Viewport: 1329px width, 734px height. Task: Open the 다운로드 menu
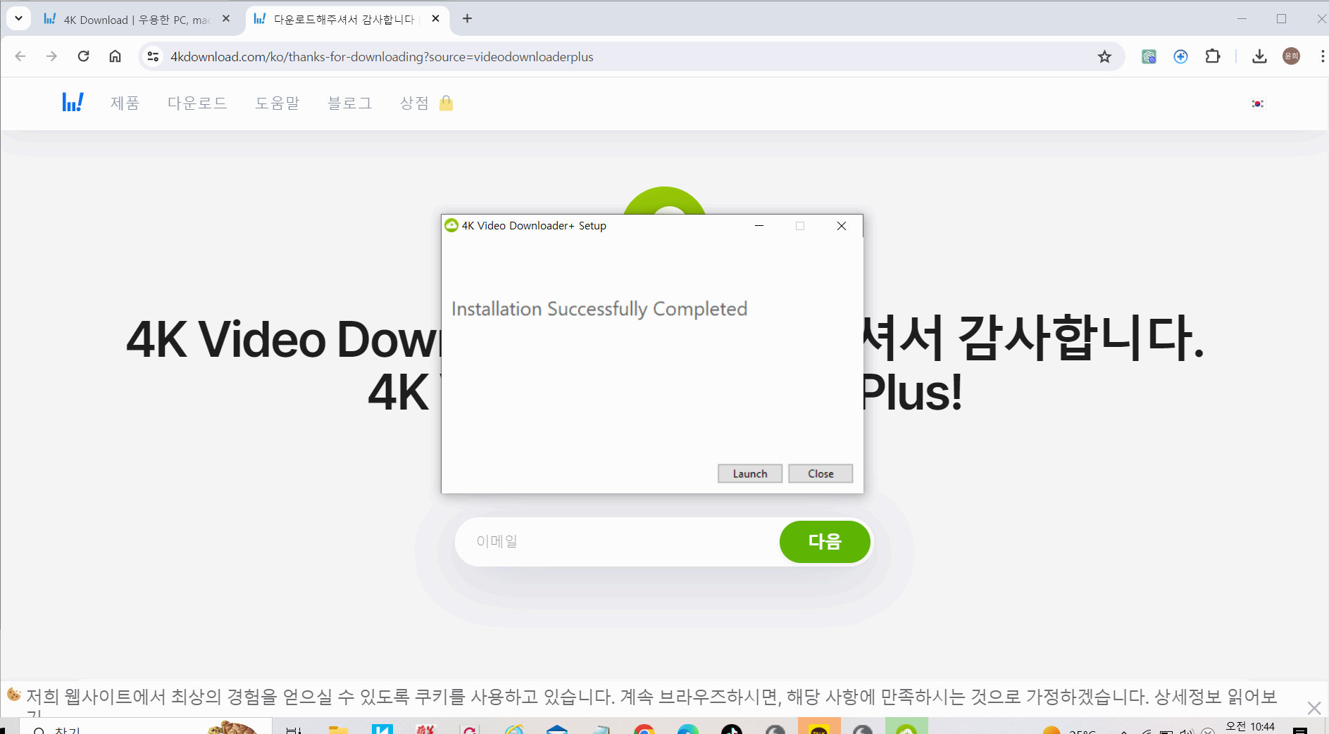click(x=197, y=103)
